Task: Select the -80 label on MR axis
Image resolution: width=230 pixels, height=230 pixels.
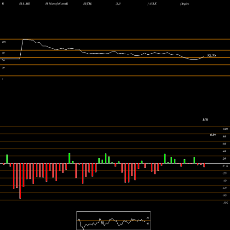Action: 224,195
